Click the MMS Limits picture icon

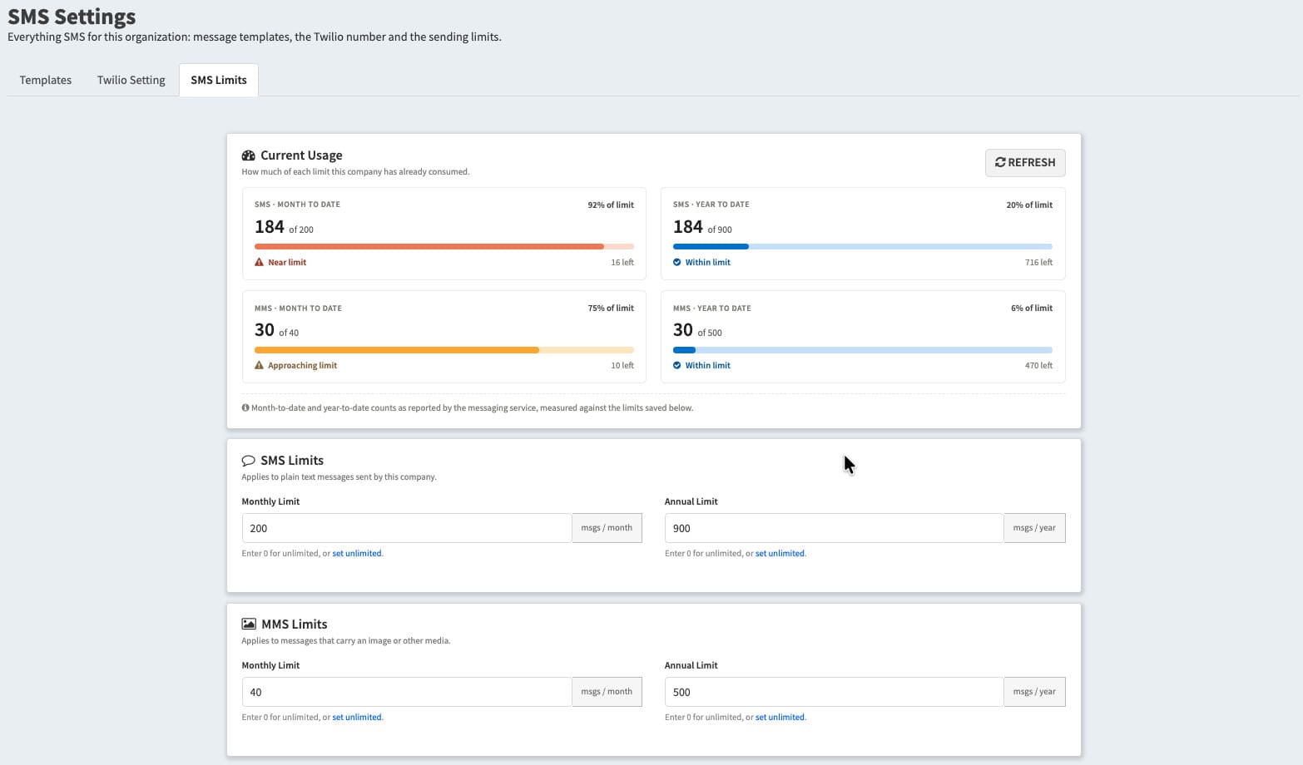tap(248, 624)
